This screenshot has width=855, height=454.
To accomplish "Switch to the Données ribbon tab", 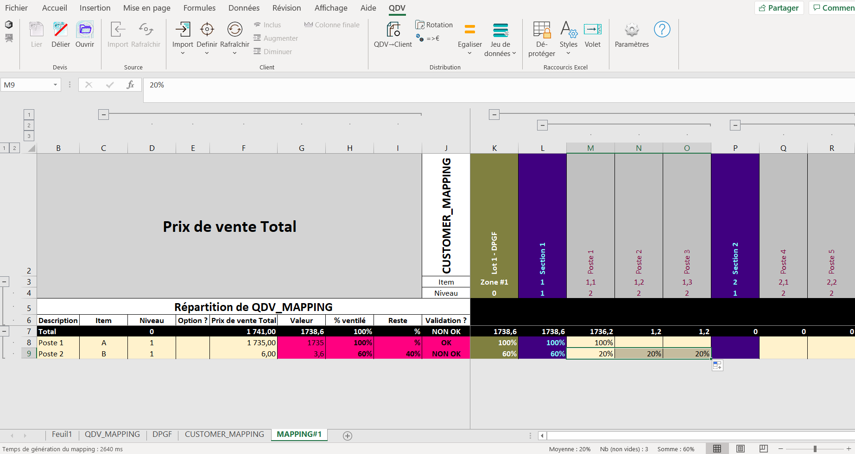I will click(244, 8).
